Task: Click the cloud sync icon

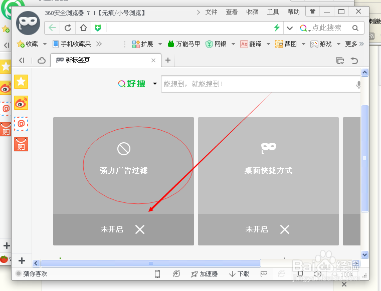Action: pyautogui.click(x=42, y=60)
